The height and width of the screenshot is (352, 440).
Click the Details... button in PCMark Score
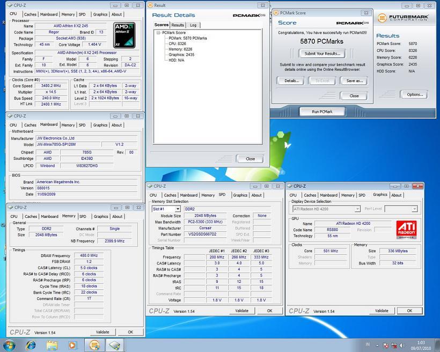(x=291, y=81)
